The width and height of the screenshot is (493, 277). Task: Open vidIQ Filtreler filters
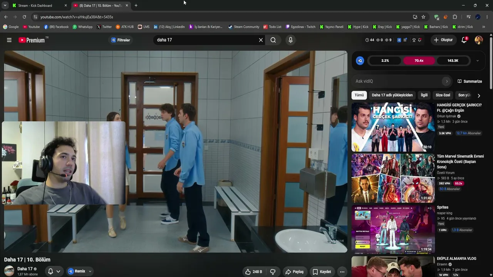(121, 40)
